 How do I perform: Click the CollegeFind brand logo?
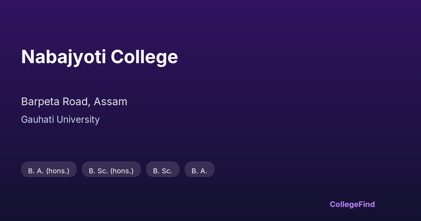point(352,204)
